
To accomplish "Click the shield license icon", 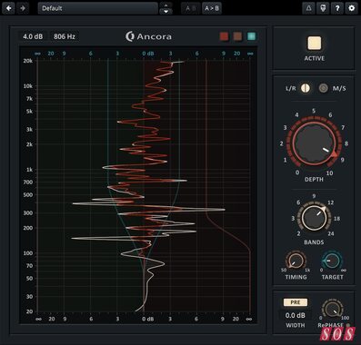I will click(323, 8).
